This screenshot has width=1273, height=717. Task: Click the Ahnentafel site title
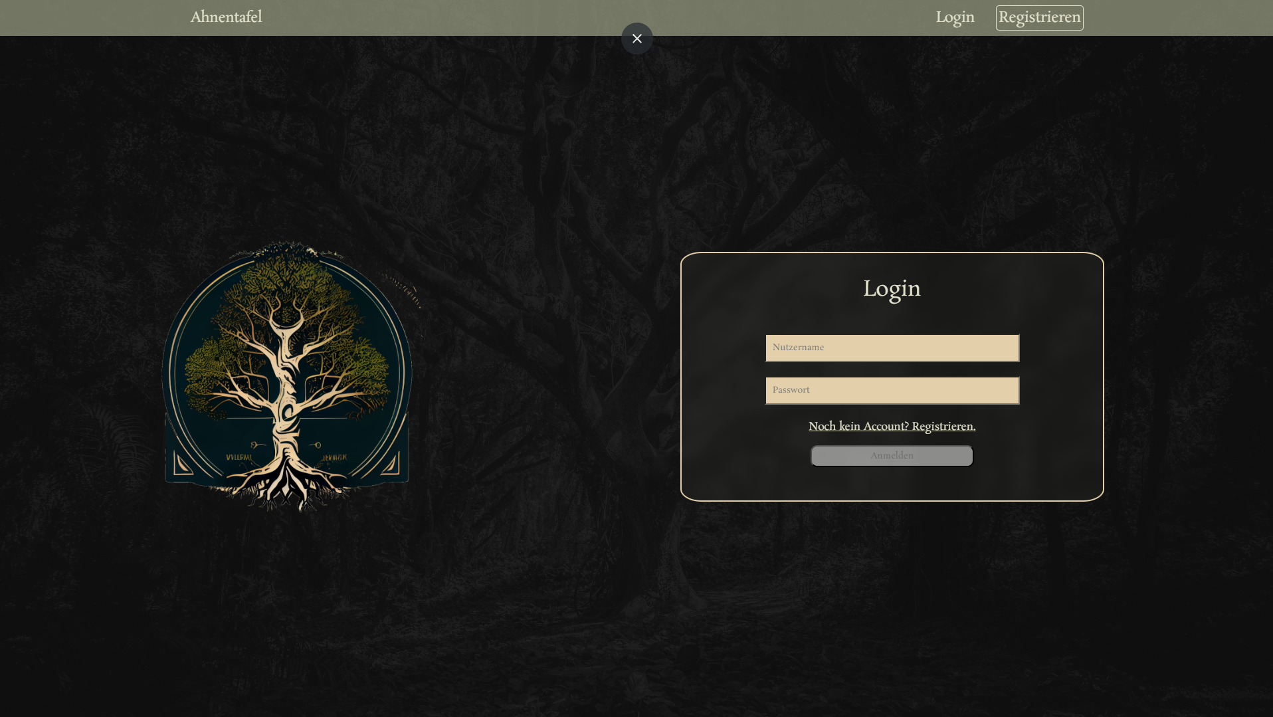tap(226, 18)
